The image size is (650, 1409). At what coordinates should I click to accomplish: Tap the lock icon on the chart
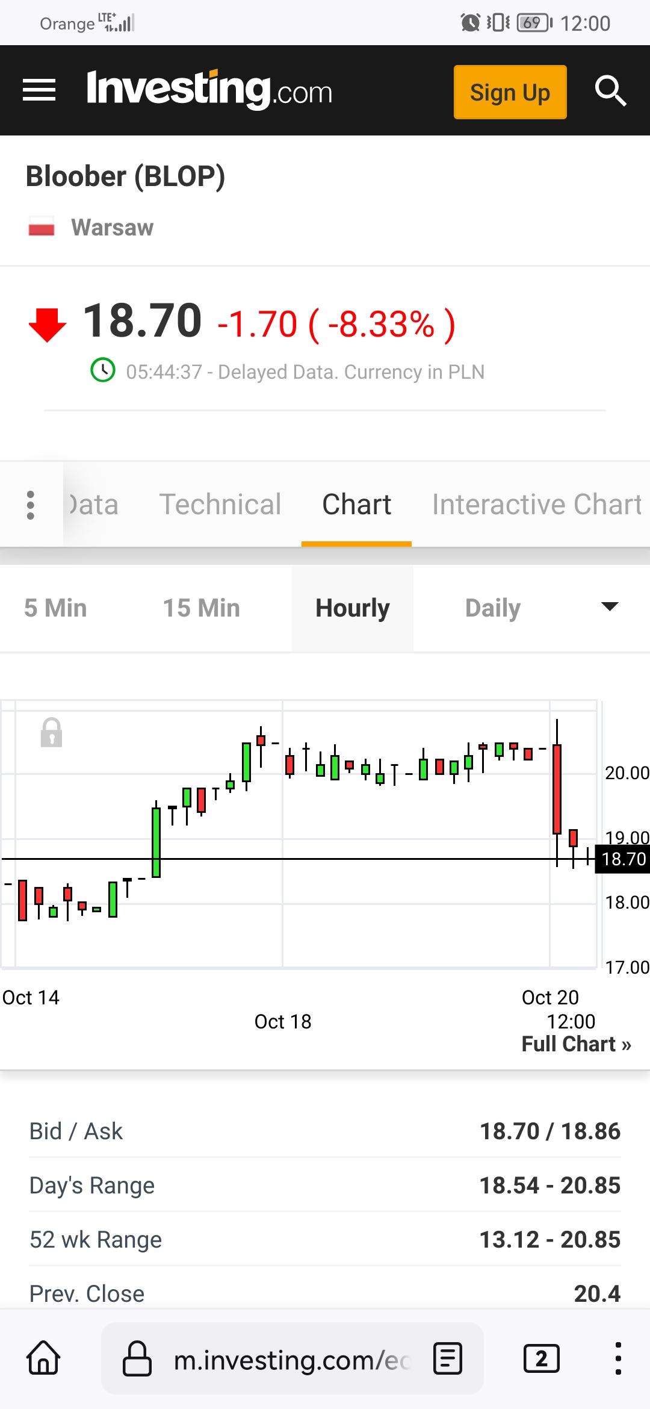pyautogui.click(x=51, y=733)
